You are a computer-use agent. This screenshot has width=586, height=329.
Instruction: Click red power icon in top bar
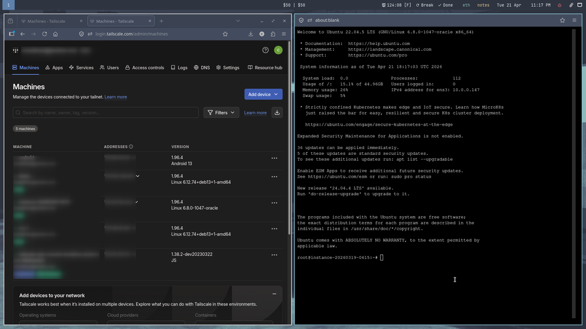coord(560,5)
